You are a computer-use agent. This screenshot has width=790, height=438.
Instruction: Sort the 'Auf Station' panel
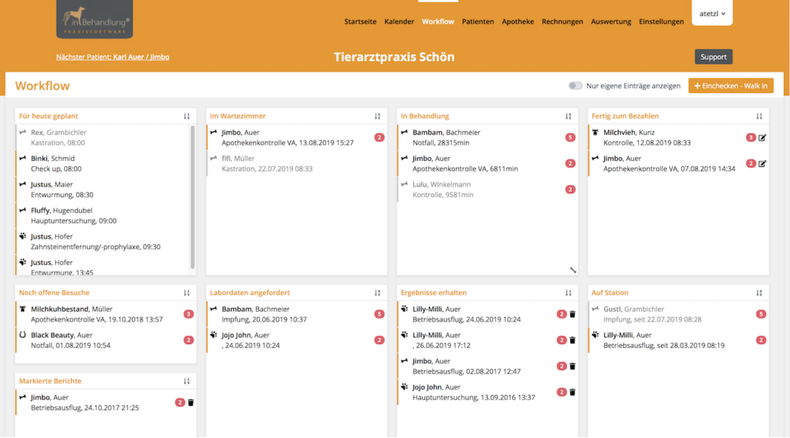(759, 293)
